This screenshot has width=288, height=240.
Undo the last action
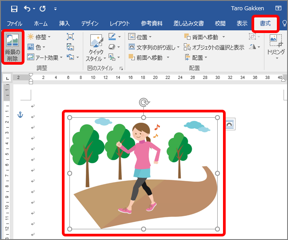[x=27, y=8]
